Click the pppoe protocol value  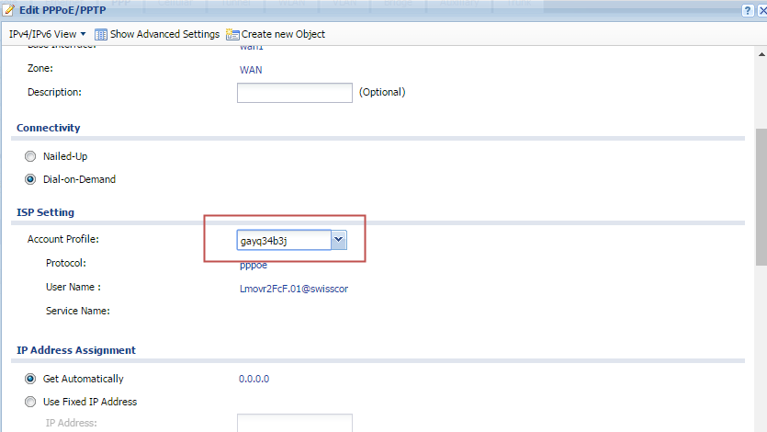253,266
